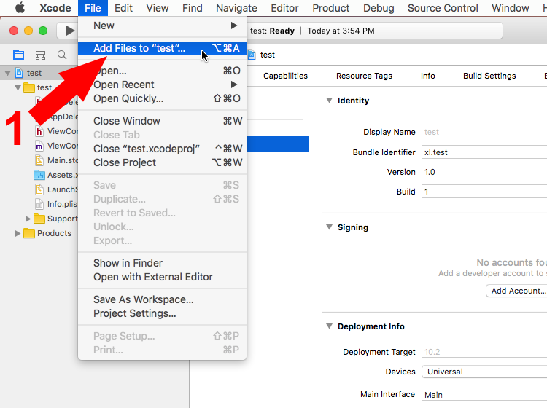Choose Close Project menu item
Screen dimensions: 547x408
pos(162,162)
